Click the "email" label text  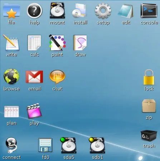35,89
